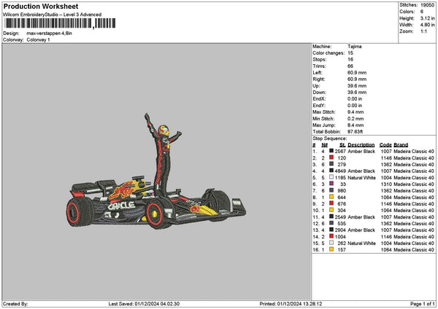
Task: Click the embroidered race car design preview
Action: [156, 171]
